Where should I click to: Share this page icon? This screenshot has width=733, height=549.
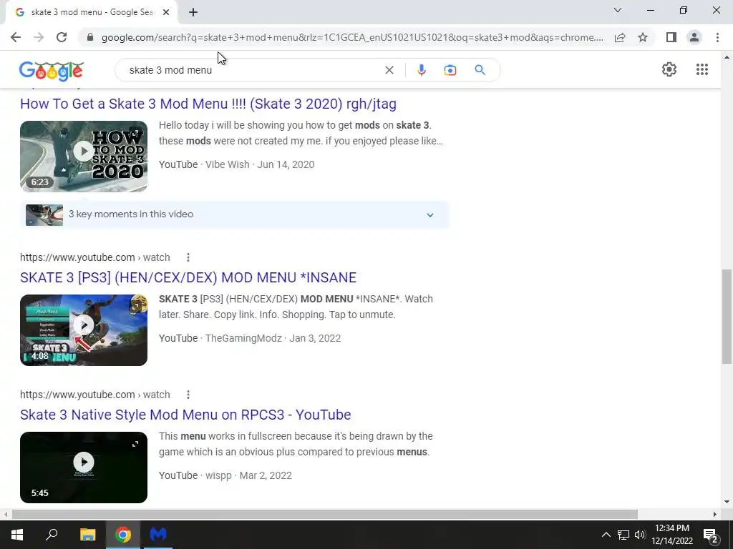(620, 37)
